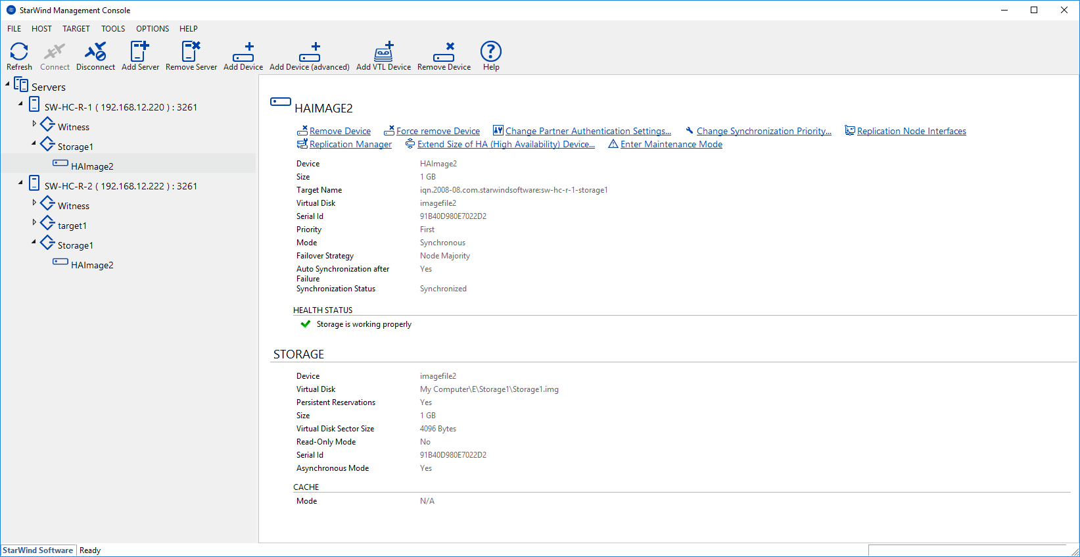Open the FILE menu
Image resolution: width=1080 pixels, height=557 pixels.
coord(14,29)
